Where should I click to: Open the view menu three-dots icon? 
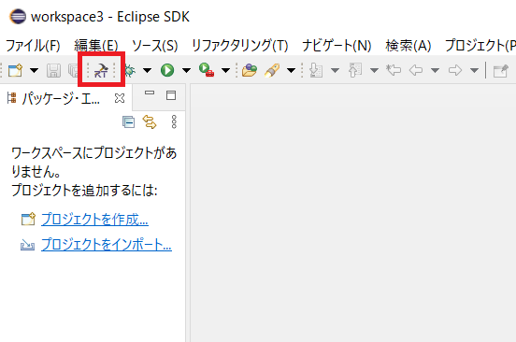coord(174,121)
